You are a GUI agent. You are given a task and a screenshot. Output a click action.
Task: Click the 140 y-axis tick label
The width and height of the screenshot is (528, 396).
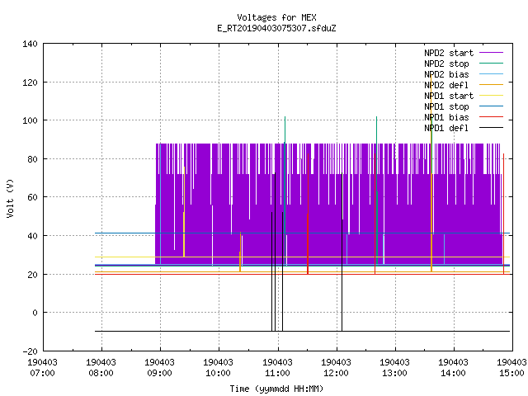click(30, 44)
